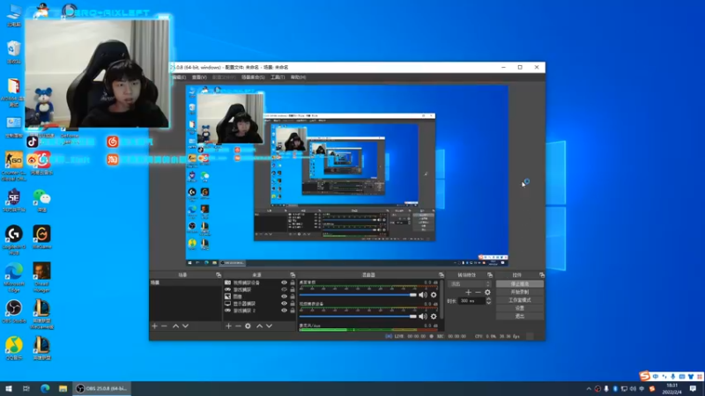Open transition properties via the 转场特效 gear
Viewport: 705px width, 396px height.
[487, 292]
